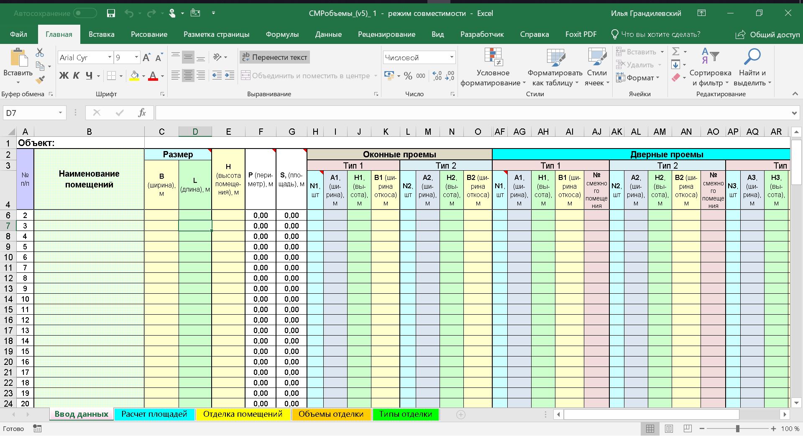The height and width of the screenshot is (436, 803).
Task: Apply bold formatting with Ж button
Action: (64, 76)
